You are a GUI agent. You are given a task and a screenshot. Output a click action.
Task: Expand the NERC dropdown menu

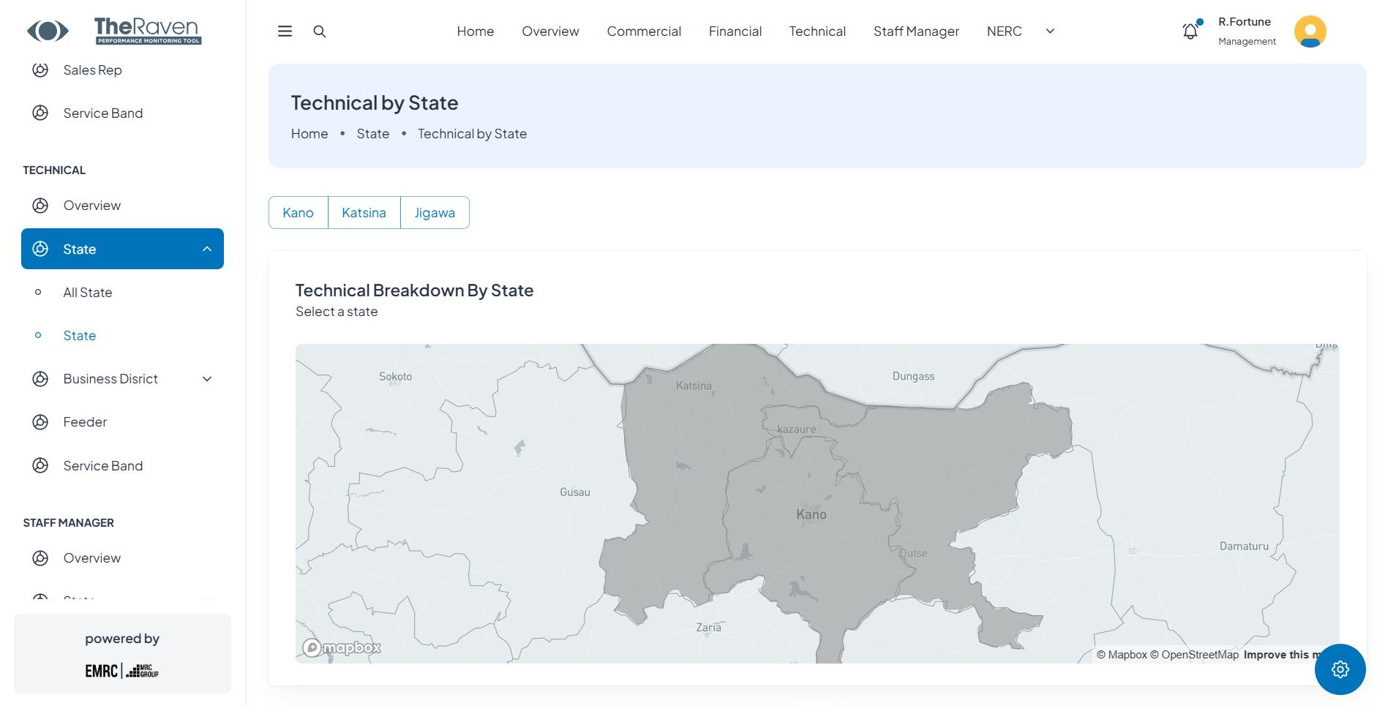[1050, 31]
